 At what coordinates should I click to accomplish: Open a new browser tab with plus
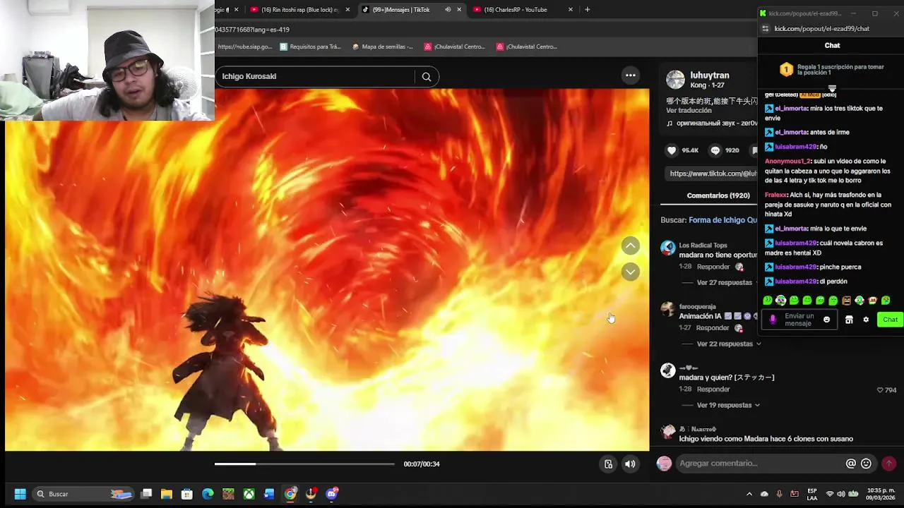point(588,10)
